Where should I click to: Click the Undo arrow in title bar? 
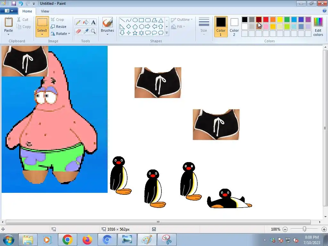(21, 3)
